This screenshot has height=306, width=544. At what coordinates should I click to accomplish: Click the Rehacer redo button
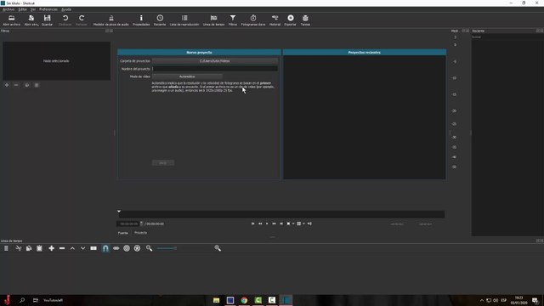82,20
